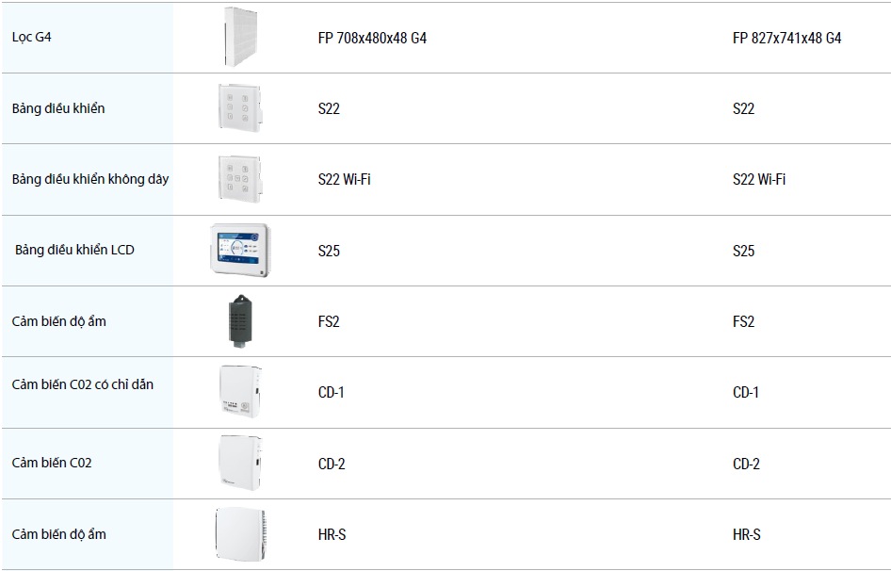Image resolution: width=891 pixels, height=571 pixels.
Task: Click the G4 filter product image
Action: [x=241, y=38]
